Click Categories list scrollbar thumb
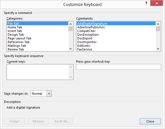165x129 pixels. click(x=70, y=29)
